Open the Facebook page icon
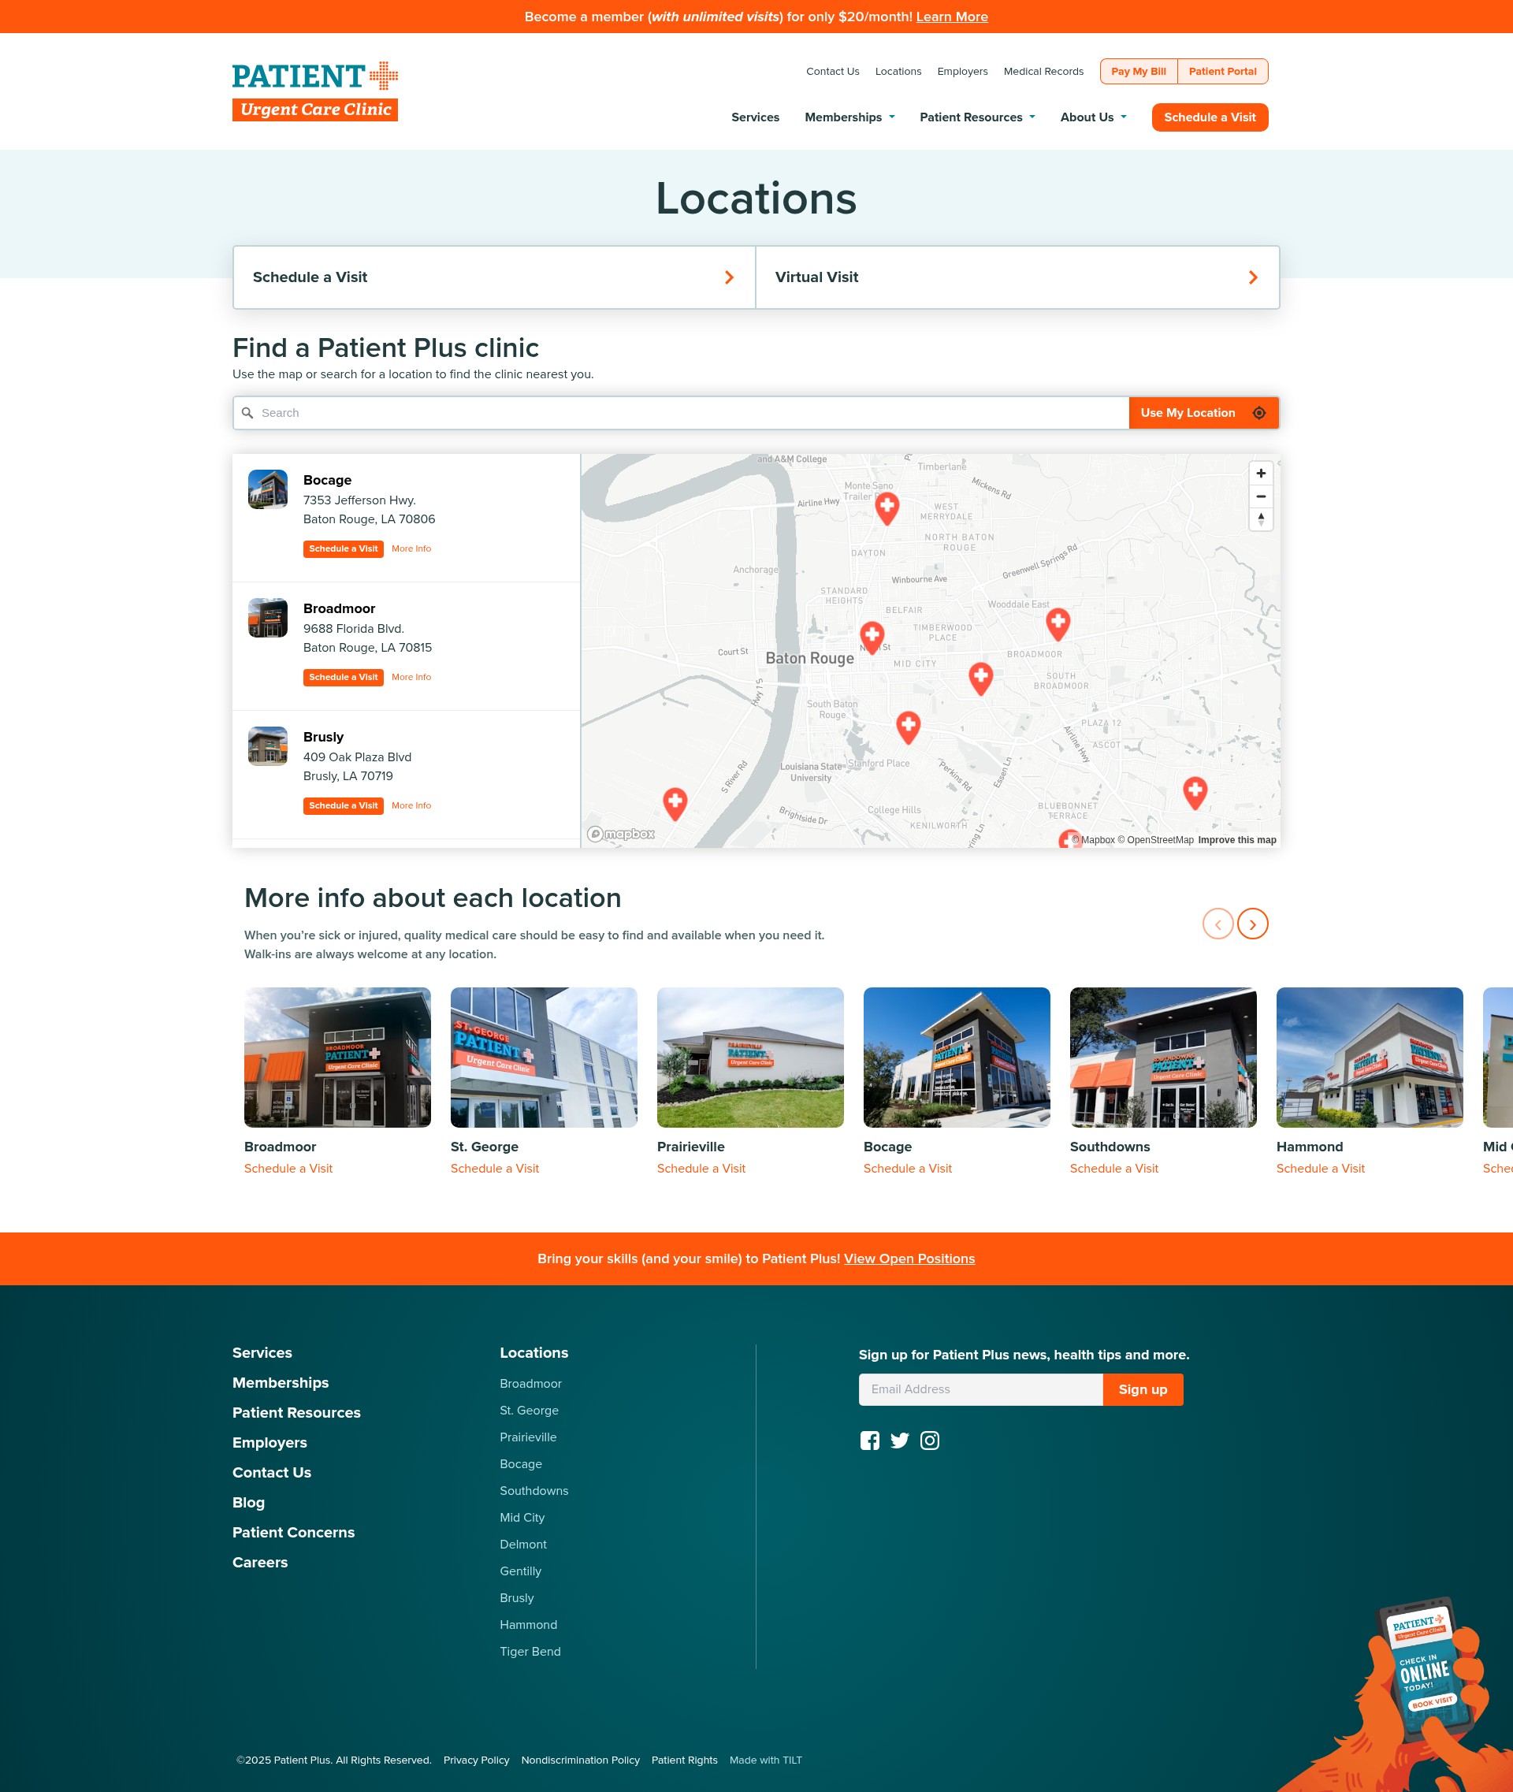Screen dimensions: 1513x1792 (x=869, y=1441)
